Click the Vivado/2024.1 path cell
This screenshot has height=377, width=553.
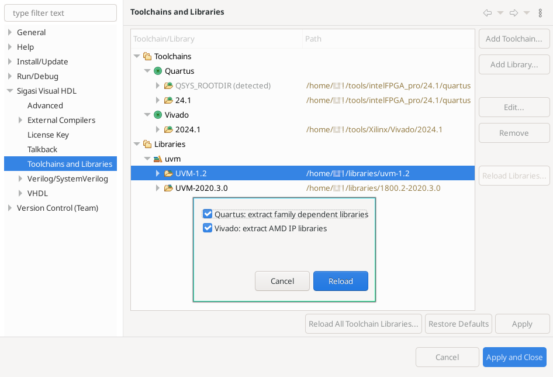(x=374, y=130)
